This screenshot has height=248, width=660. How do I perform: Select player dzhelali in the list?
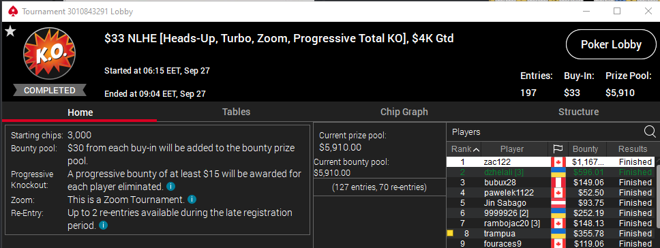(x=550, y=172)
